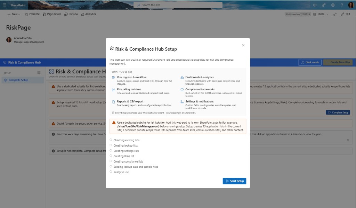The height and width of the screenshot is (208, 356).
Task: Click the Compliance frameworks shield icon
Action: point(182,90)
